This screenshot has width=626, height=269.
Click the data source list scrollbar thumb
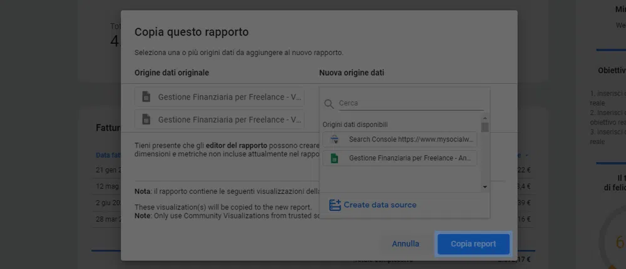[485, 127]
